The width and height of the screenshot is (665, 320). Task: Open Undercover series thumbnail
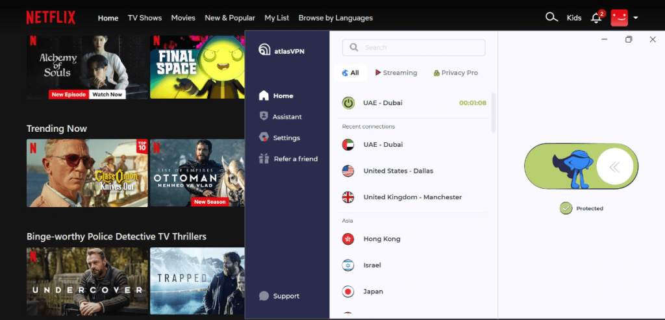[88, 282]
